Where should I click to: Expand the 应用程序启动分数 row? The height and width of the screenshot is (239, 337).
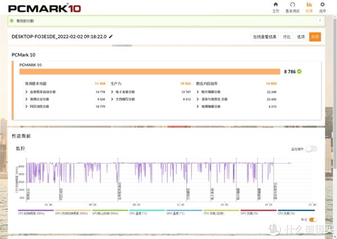[40, 92]
